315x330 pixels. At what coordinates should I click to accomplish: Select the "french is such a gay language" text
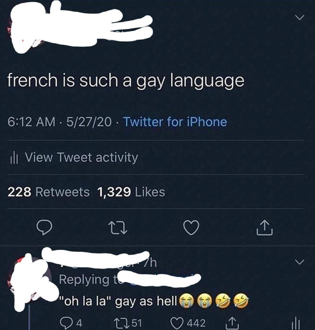tap(126, 81)
